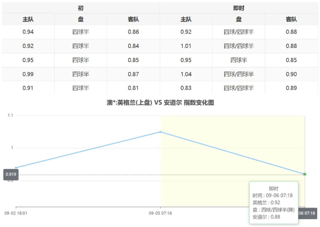Click the 初 header group cell
Image resolution: width=320 pixels, height=227 pixels.
(80, 8)
